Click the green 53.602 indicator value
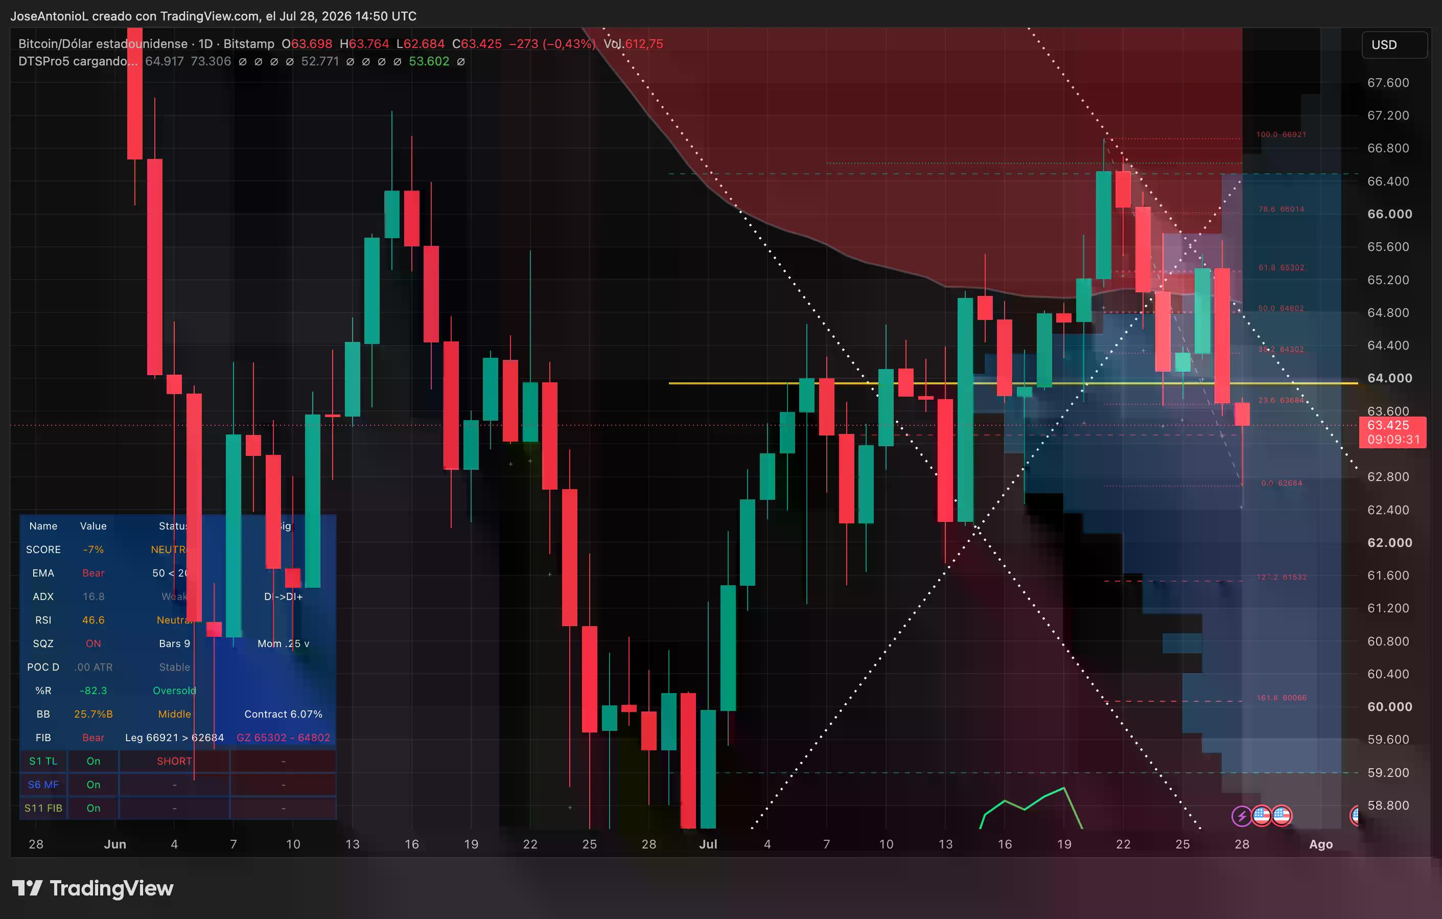 [429, 61]
